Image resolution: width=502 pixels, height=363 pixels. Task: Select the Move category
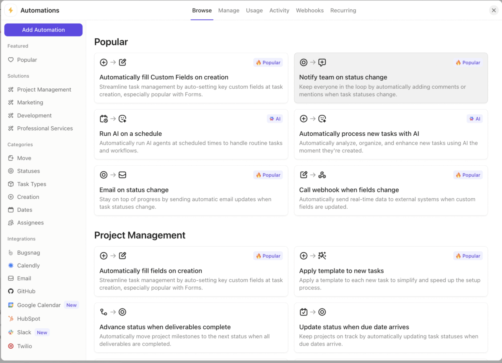pos(24,158)
